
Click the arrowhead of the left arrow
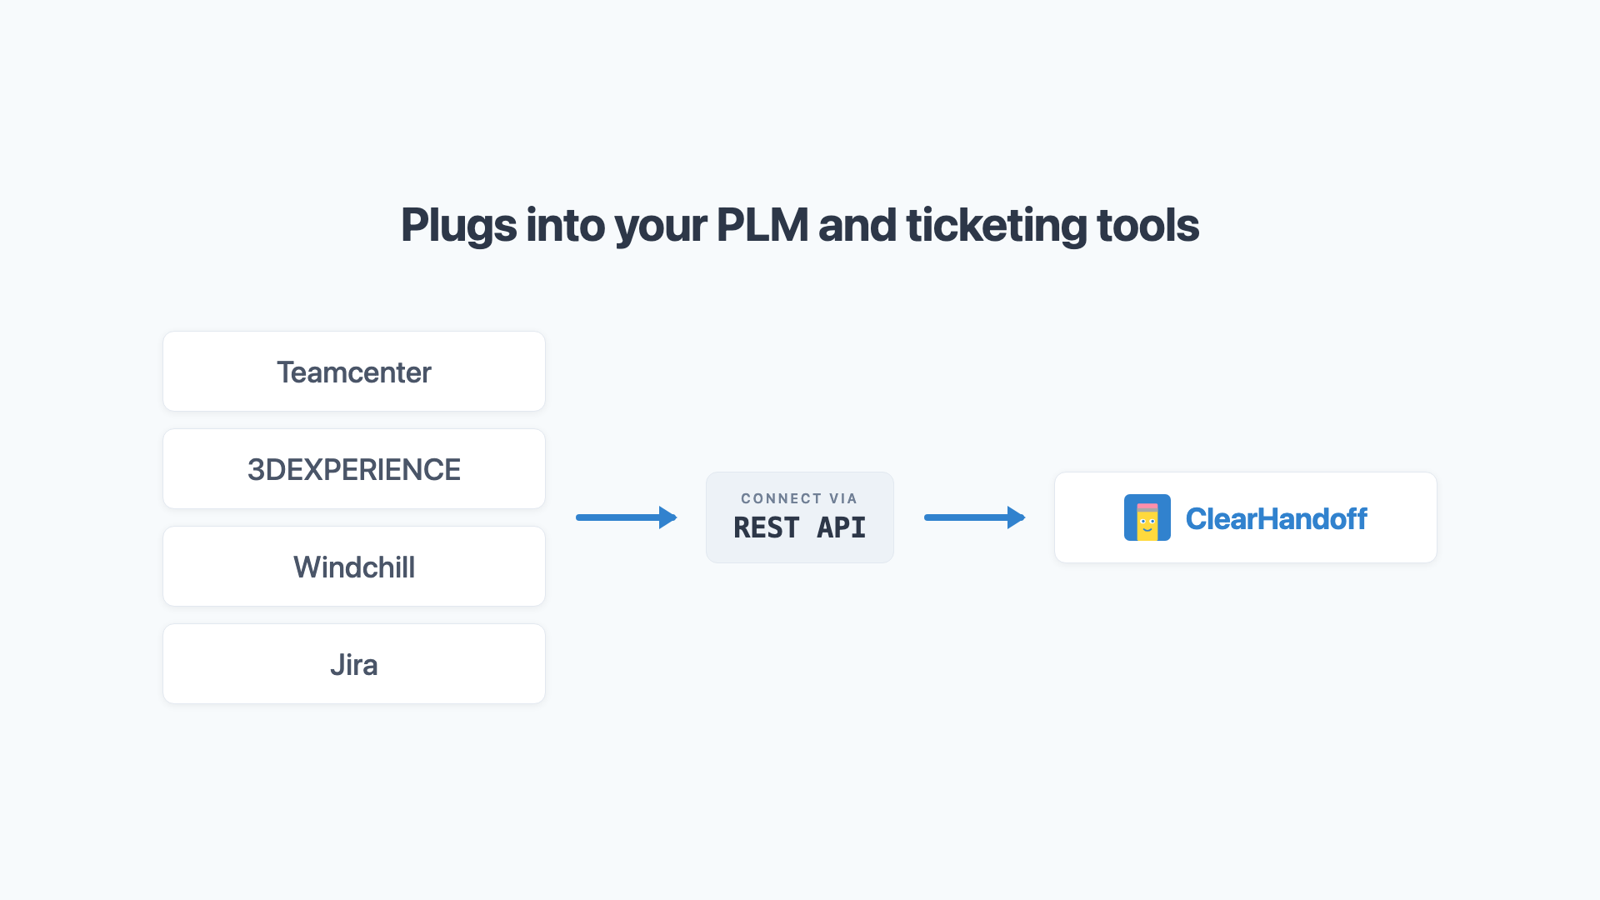pos(668,517)
